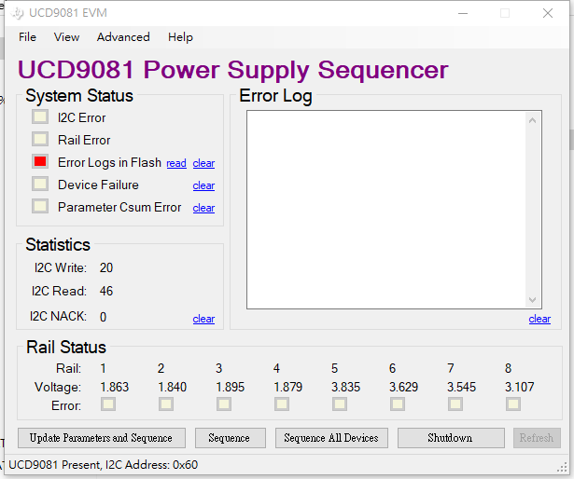Click the Rail 2 error indicator
574x479 pixels.
click(166, 404)
